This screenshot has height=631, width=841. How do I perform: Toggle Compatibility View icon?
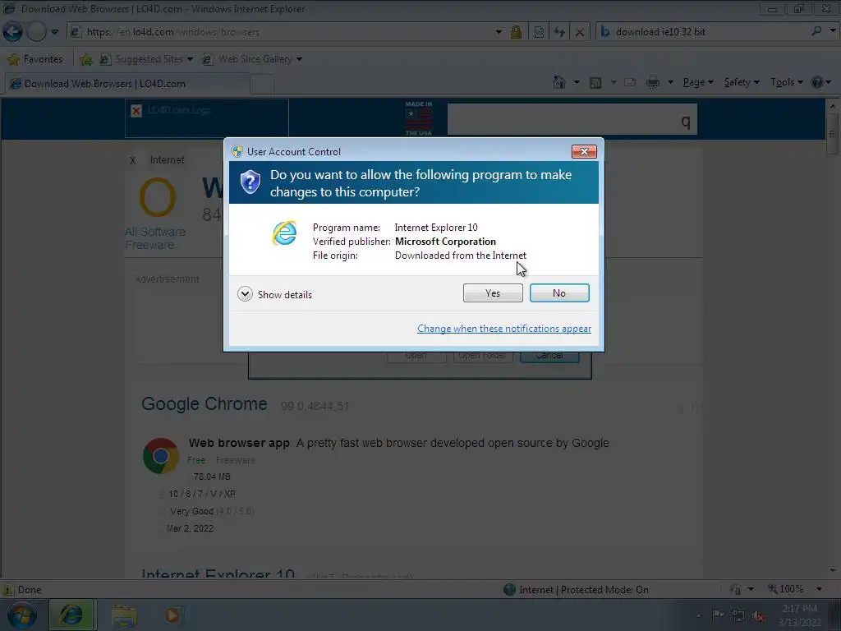(539, 32)
